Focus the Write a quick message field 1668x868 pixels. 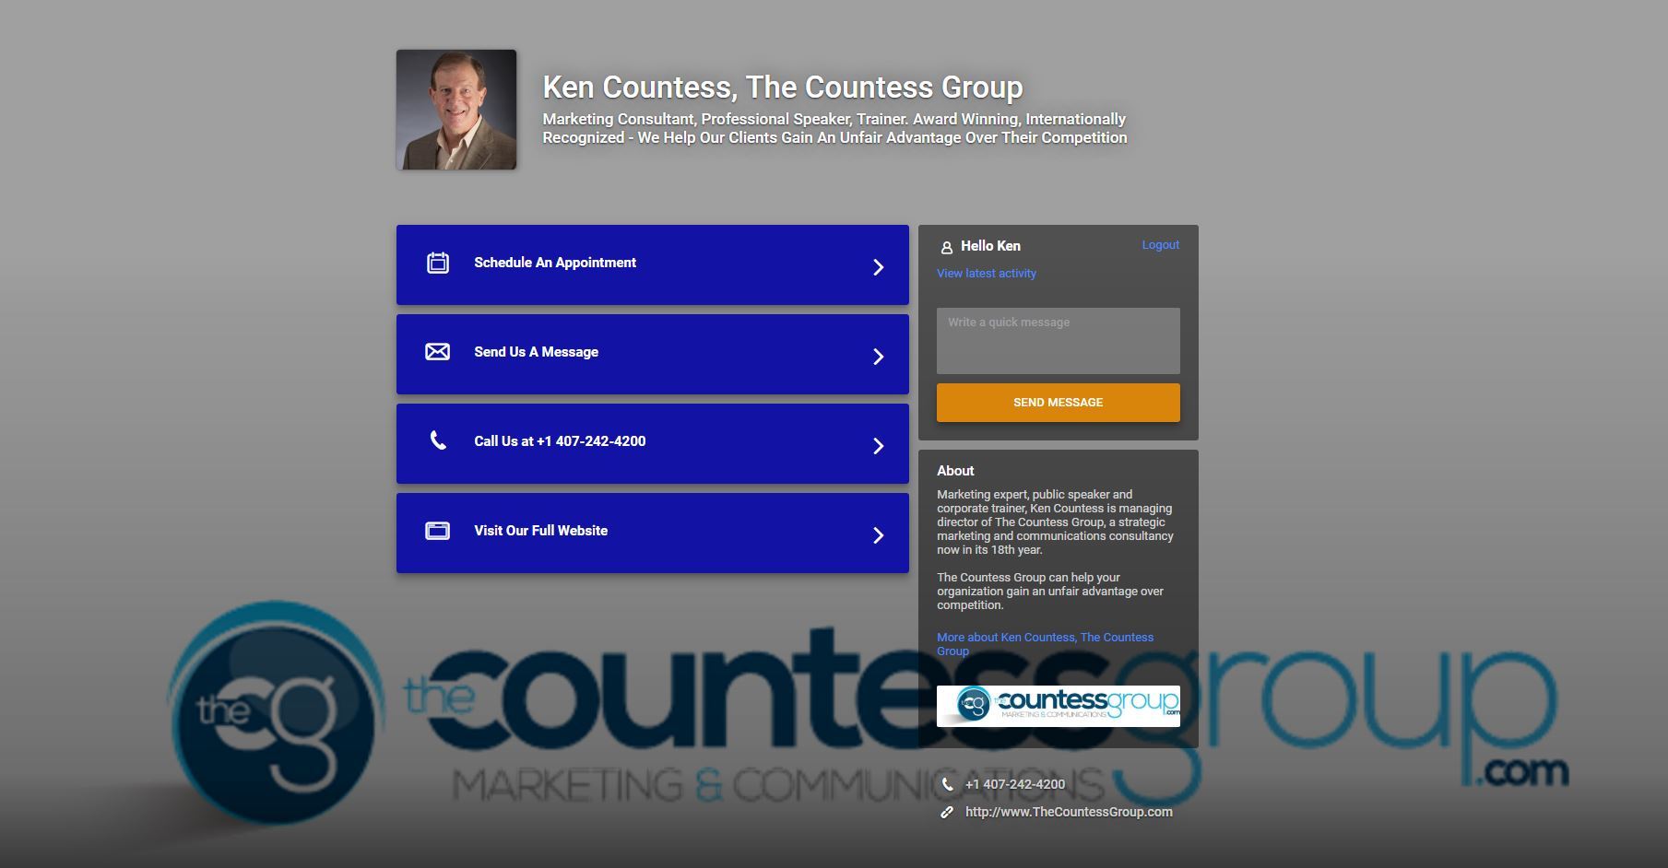(x=1059, y=341)
